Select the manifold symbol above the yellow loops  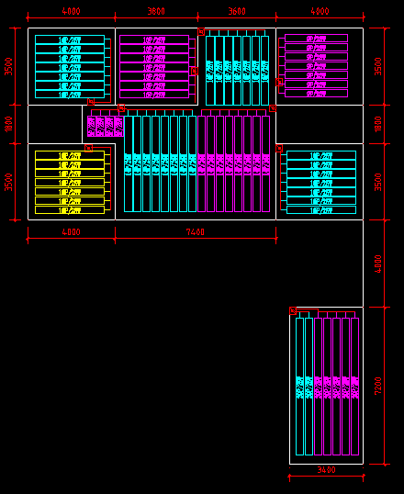(x=89, y=148)
